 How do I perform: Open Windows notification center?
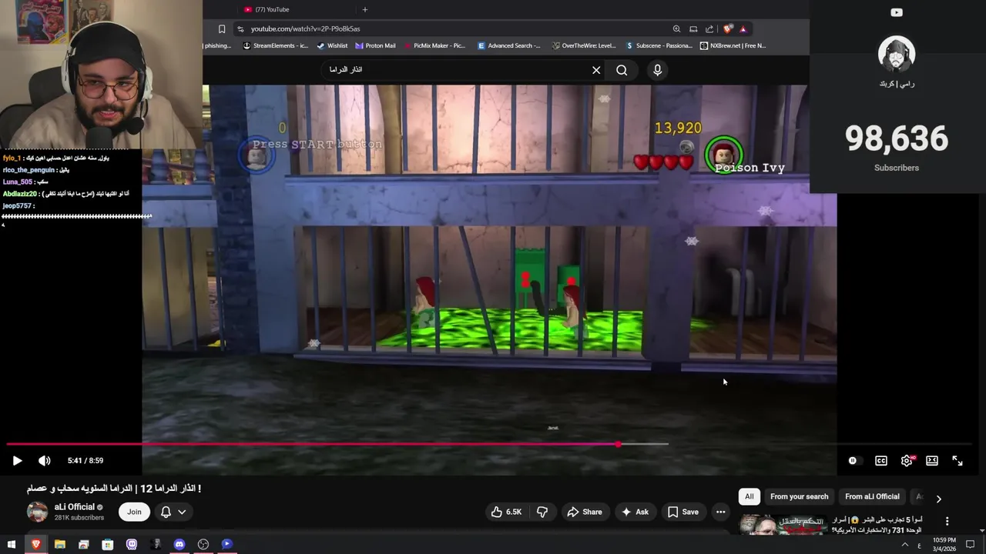pyautogui.click(x=971, y=545)
